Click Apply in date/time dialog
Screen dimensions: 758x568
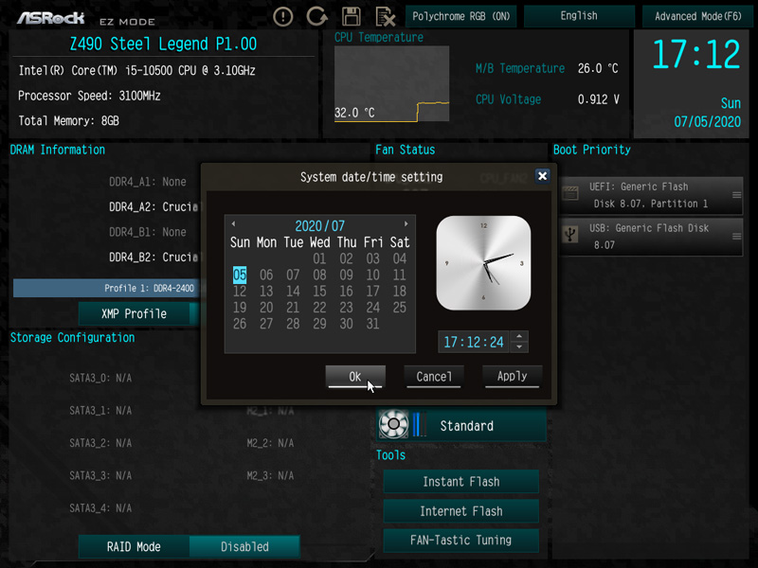512,376
